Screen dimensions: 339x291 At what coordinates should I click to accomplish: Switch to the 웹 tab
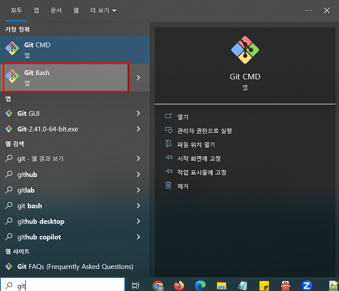(x=76, y=10)
